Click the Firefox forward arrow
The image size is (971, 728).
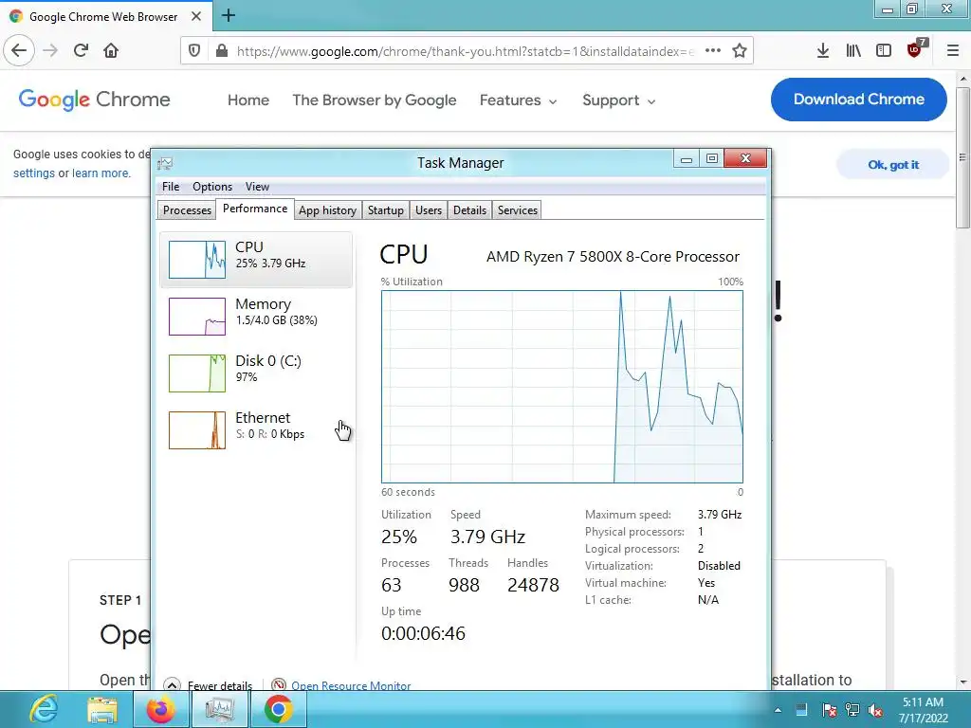coord(50,51)
